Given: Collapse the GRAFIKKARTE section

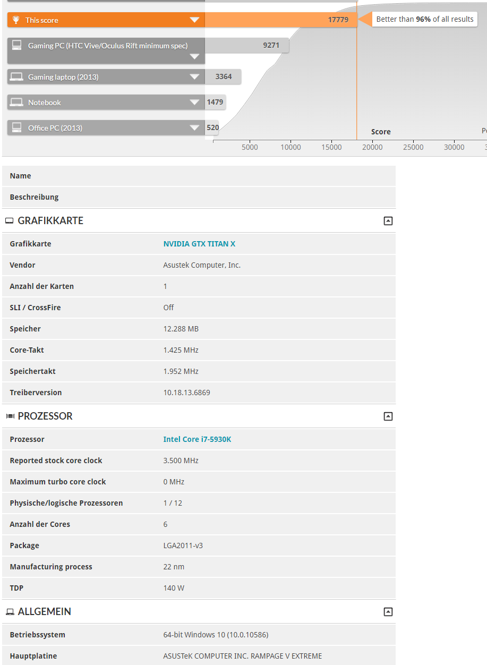Looking at the screenshot, I should (x=388, y=221).
